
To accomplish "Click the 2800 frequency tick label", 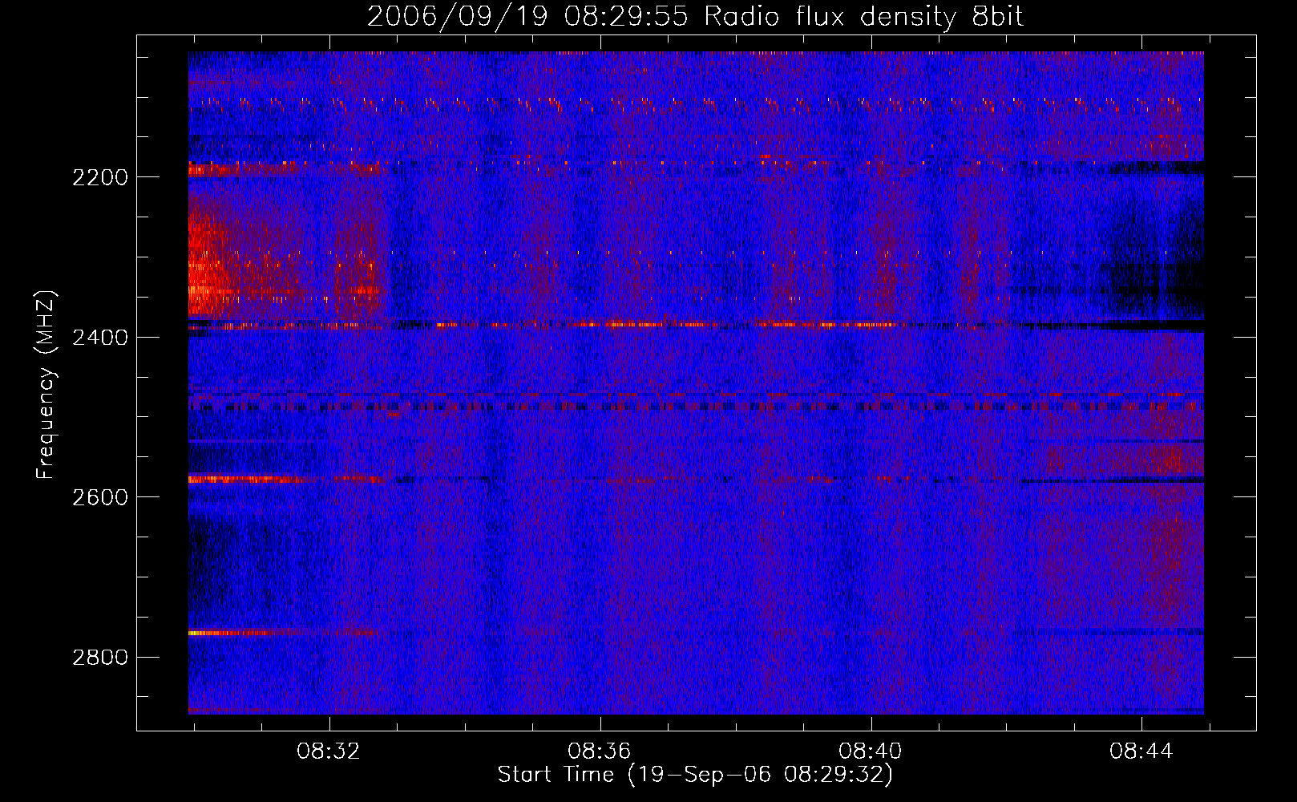I will pos(99,658).
